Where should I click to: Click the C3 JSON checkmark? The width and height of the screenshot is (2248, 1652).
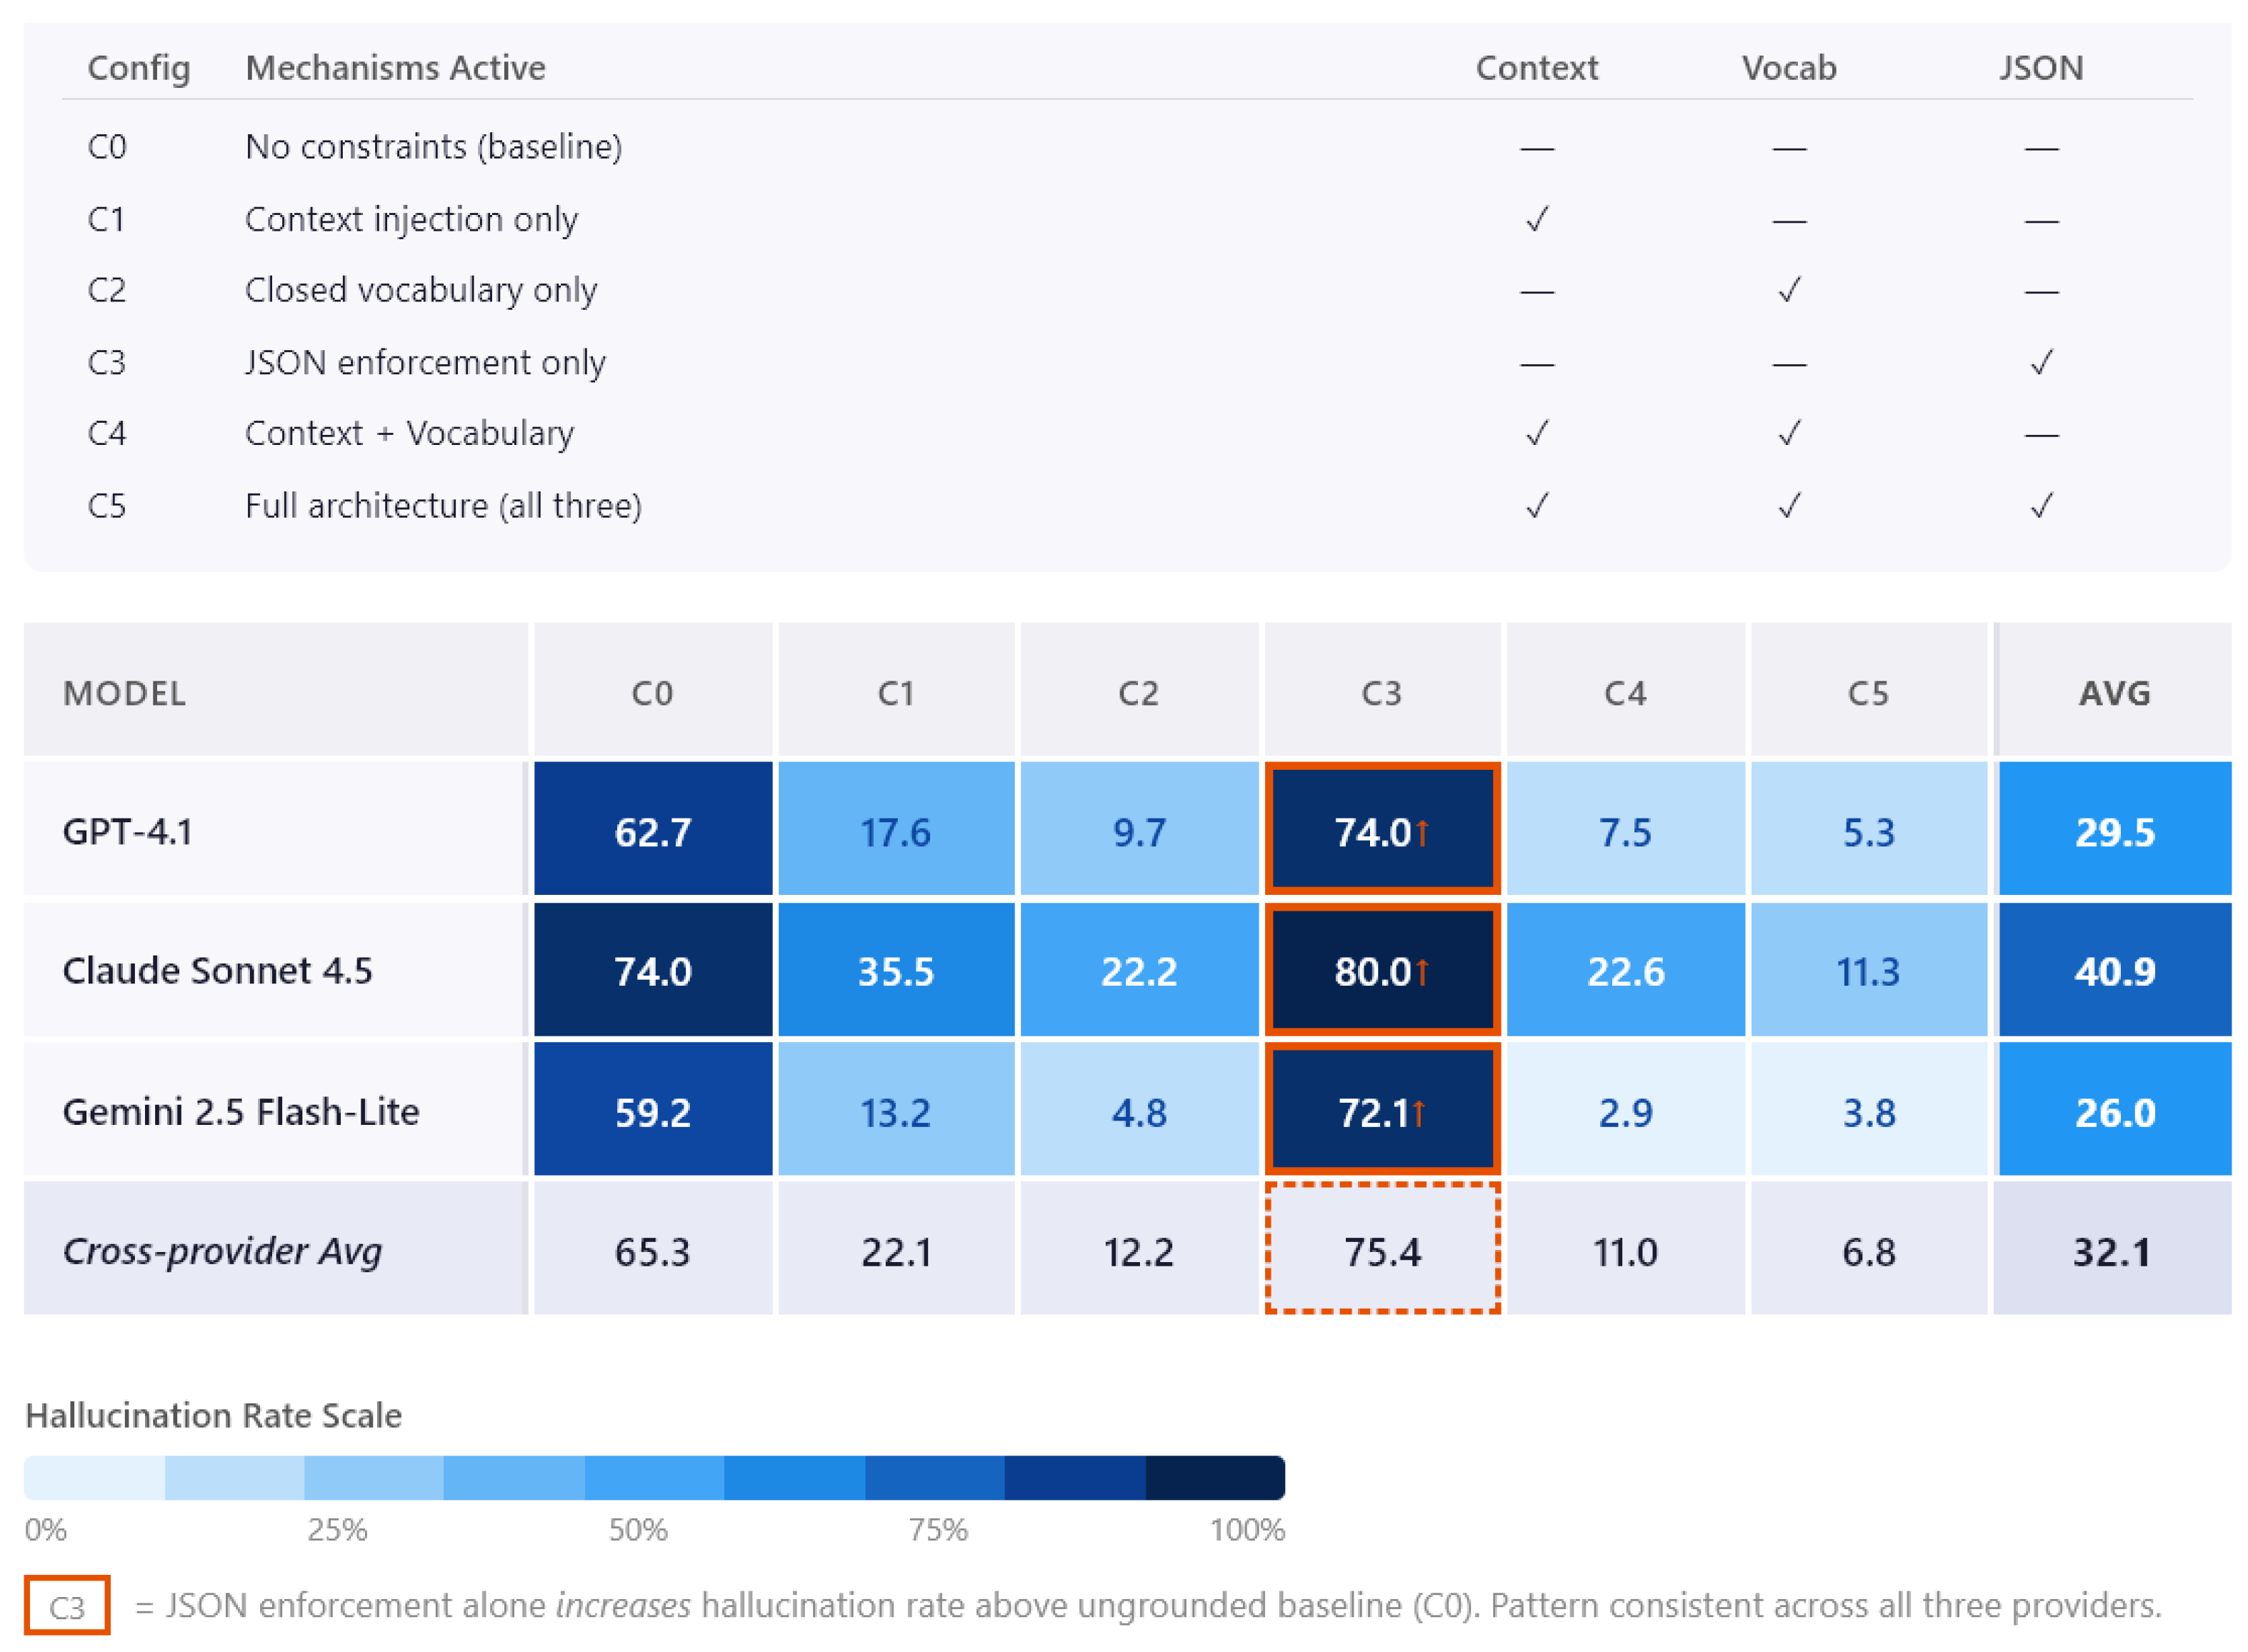point(2040,362)
